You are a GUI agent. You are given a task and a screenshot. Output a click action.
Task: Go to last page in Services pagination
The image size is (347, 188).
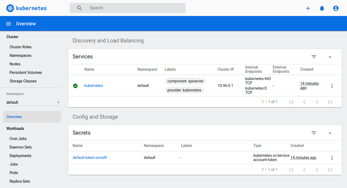click(x=330, y=102)
